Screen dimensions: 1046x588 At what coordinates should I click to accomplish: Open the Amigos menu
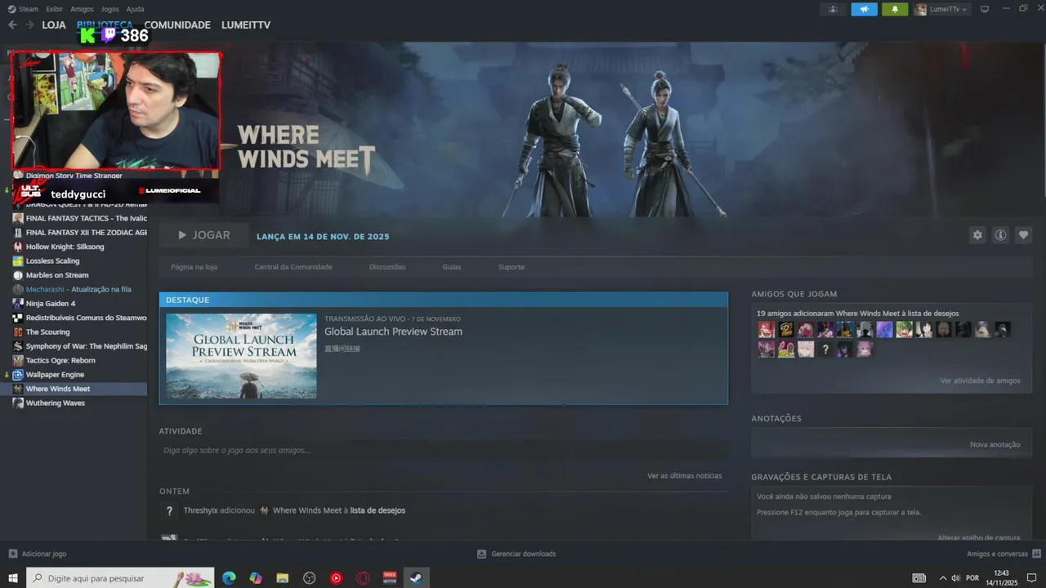coord(82,9)
